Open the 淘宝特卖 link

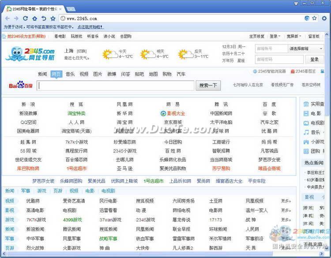(x=76, y=113)
